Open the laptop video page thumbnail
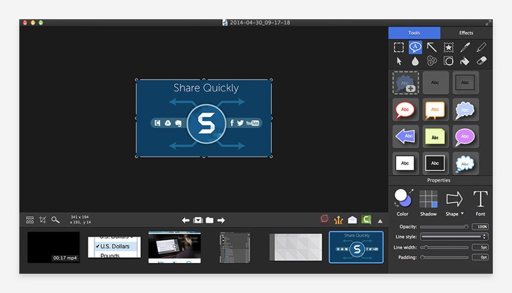 (x=175, y=248)
